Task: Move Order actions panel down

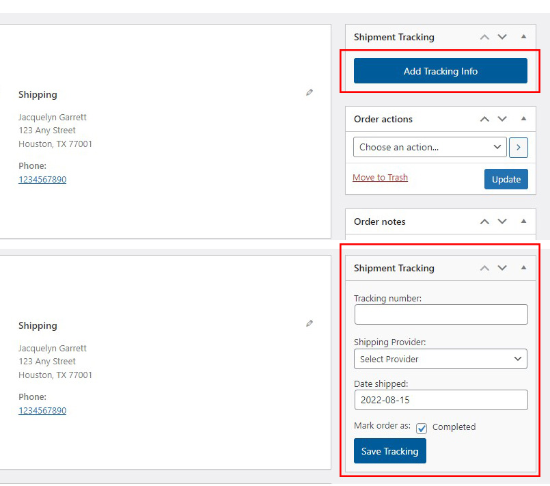Action: click(x=502, y=119)
